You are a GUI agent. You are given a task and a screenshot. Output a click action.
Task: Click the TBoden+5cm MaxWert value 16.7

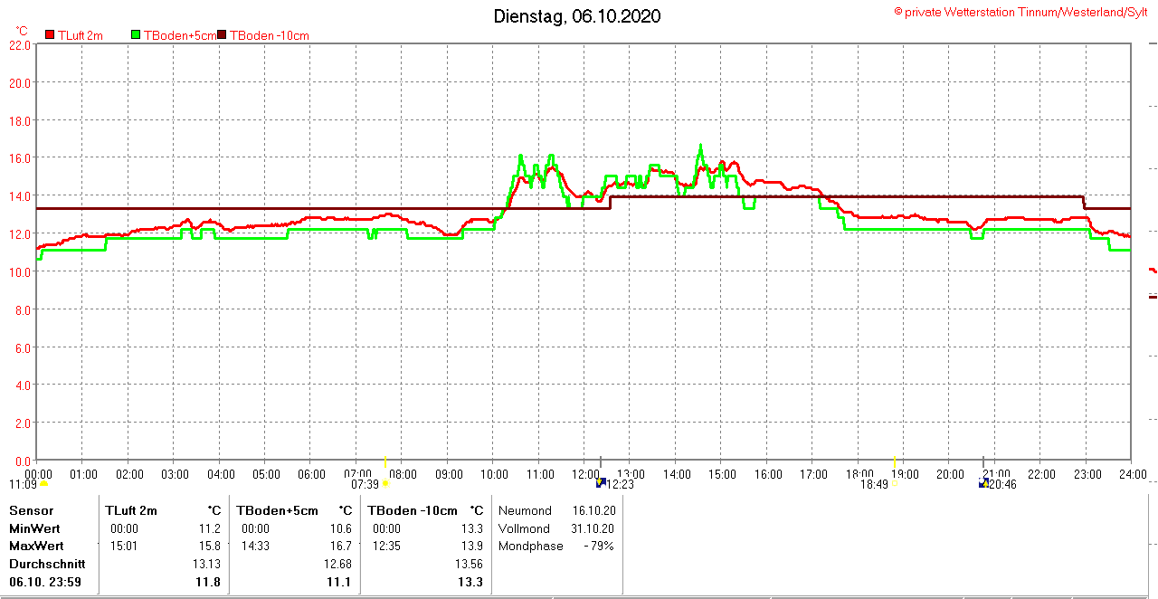pos(341,546)
